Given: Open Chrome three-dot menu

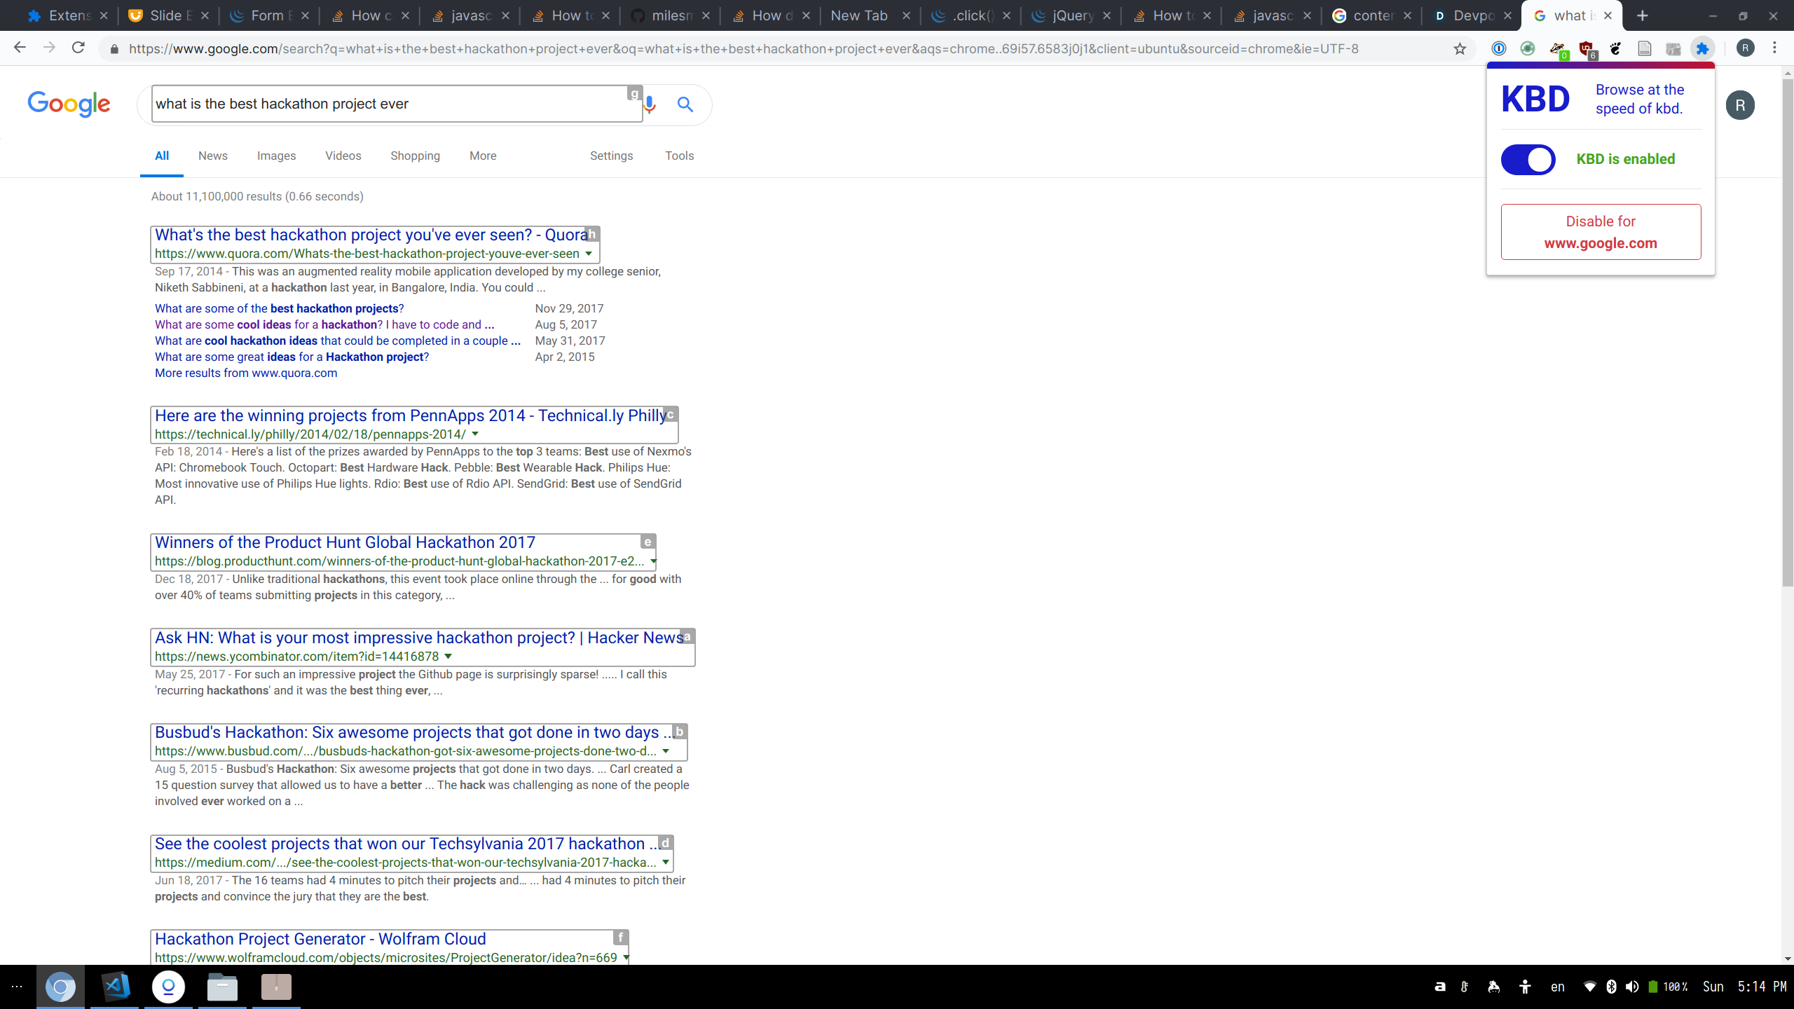Looking at the screenshot, I should pos(1774,48).
